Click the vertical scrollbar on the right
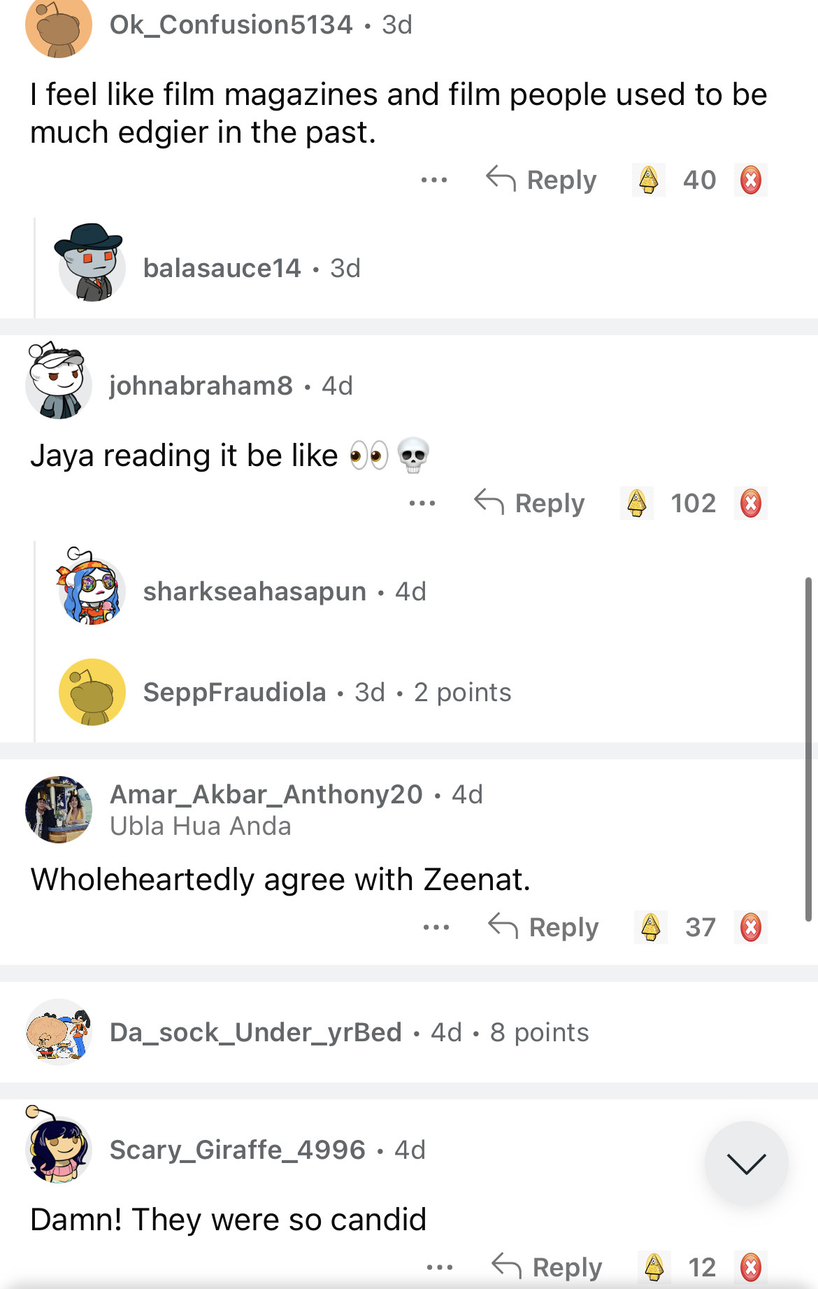 pyautogui.click(x=808, y=749)
